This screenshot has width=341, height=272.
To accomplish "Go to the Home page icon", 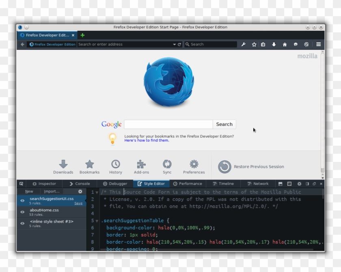I will 285,44.
